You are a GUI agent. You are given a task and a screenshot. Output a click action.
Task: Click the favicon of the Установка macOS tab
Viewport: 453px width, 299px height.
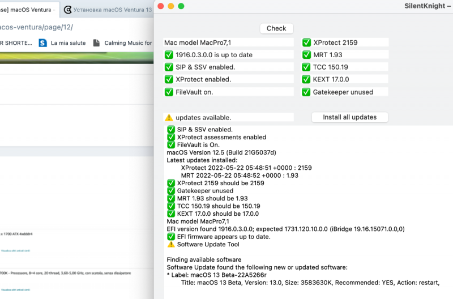point(67,10)
